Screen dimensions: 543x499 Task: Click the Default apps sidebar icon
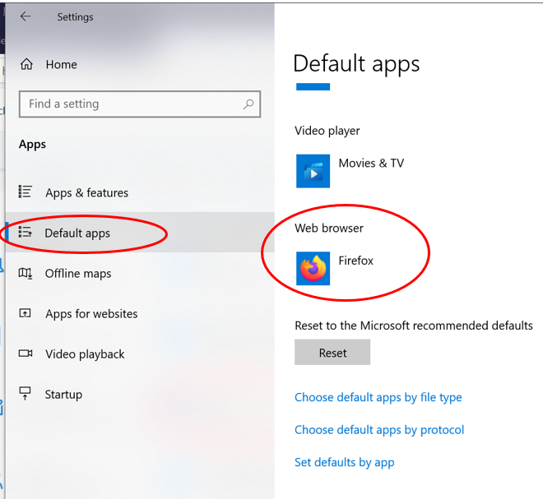coord(25,232)
